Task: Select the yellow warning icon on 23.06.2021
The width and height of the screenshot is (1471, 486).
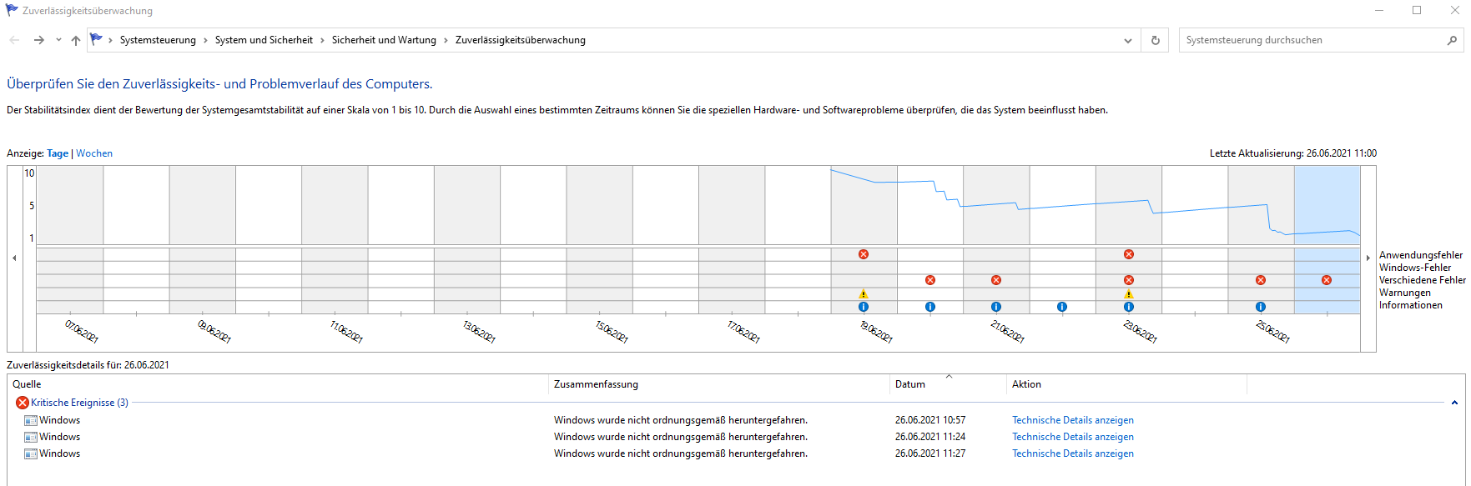Action: coord(1129,293)
